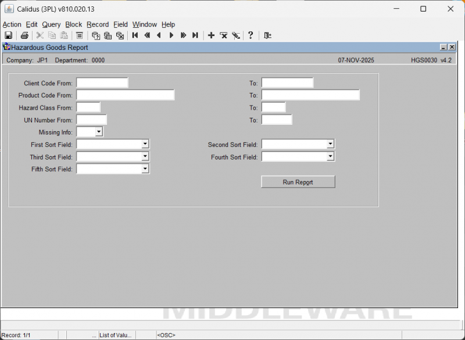Image resolution: width=465 pixels, height=340 pixels.
Task: Go to the last record
Action: tap(195, 35)
